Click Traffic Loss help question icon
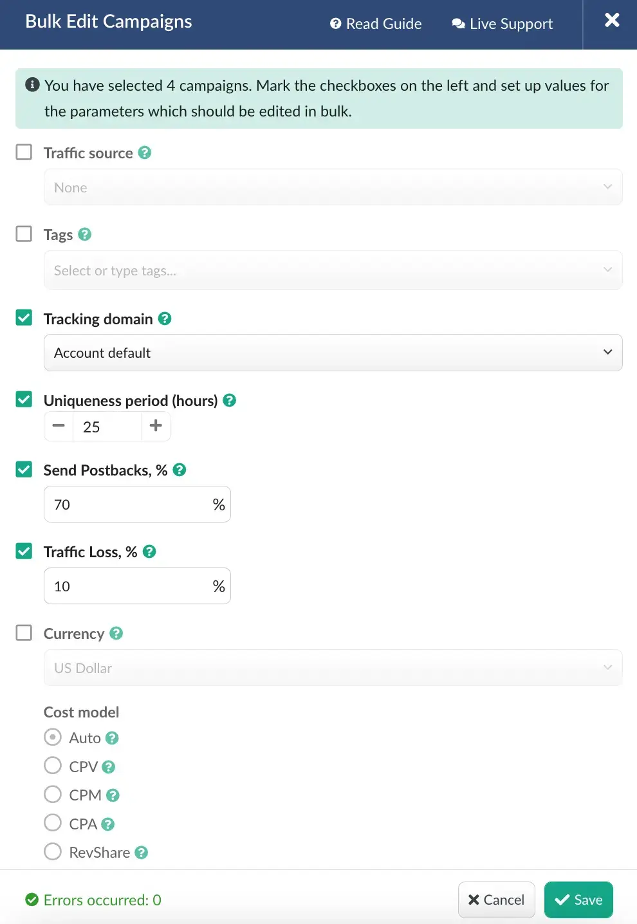637x924 pixels. (149, 551)
